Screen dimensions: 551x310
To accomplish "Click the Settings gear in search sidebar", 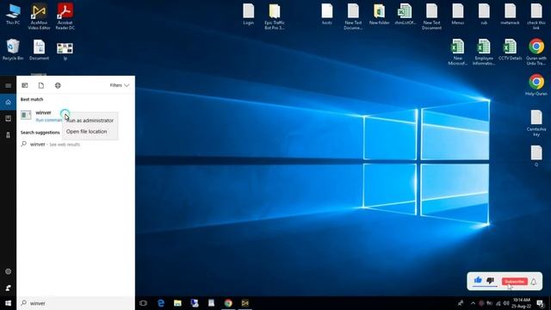I will pos(8,271).
